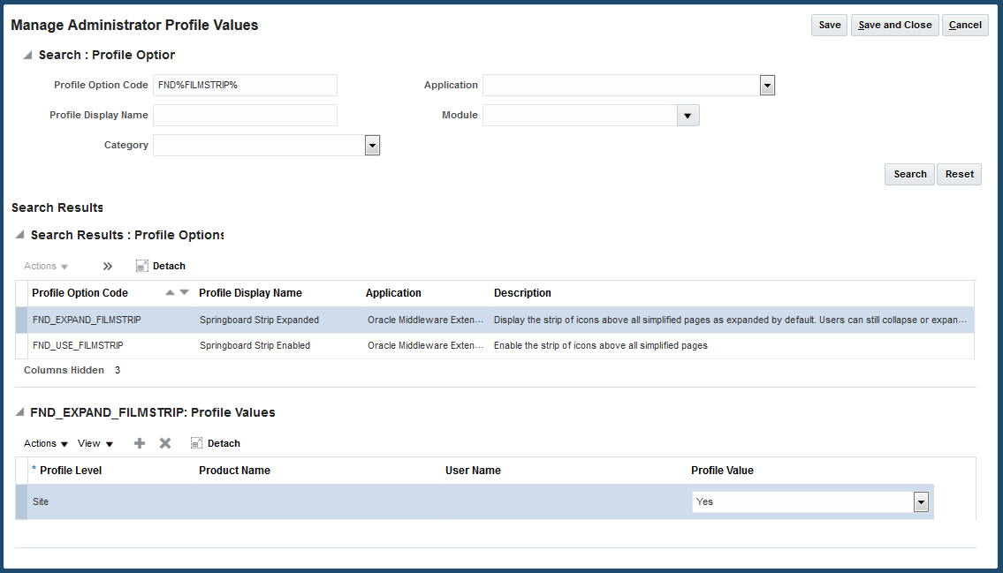Open the View menu in Profile Values
Screen dimensions: 1003x573
(95, 443)
